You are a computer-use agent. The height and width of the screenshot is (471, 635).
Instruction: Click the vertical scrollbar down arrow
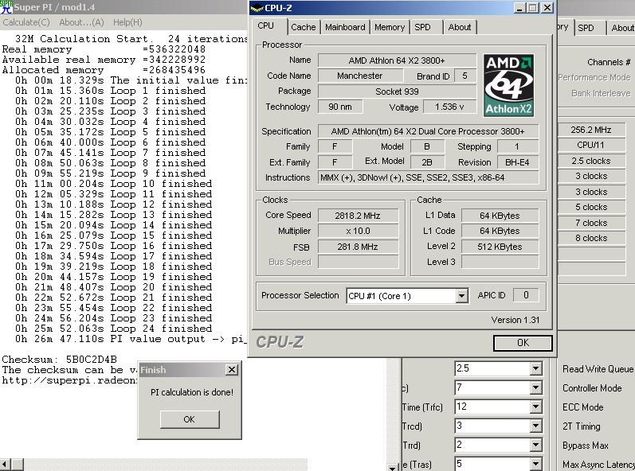(392, 467)
